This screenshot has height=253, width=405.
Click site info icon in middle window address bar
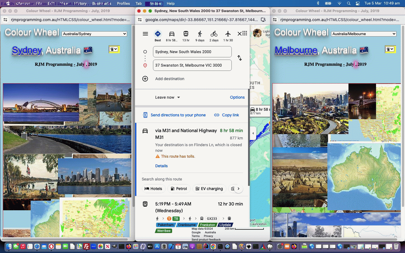pyautogui.click(x=140, y=20)
